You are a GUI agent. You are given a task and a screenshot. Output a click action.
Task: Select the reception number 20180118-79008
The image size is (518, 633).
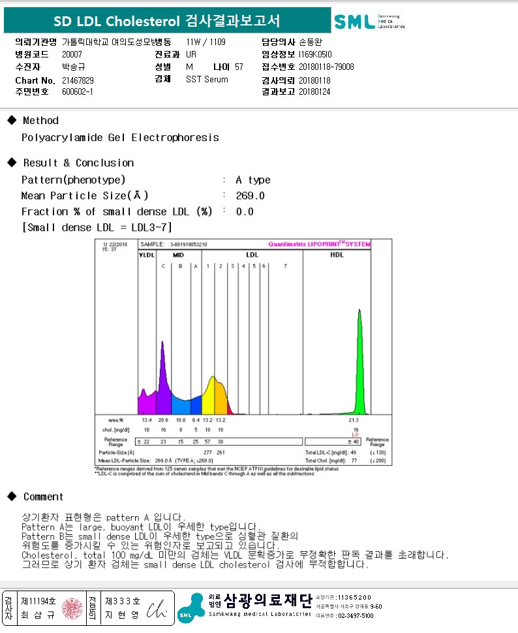point(326,67)
